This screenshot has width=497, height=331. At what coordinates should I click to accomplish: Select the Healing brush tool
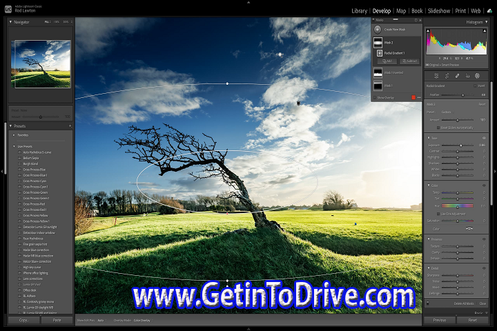[x=457, y=76]
